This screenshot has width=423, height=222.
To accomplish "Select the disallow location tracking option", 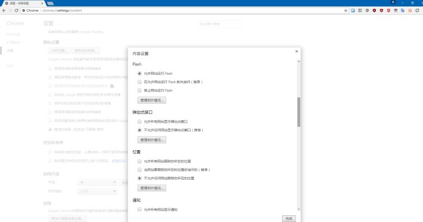I will coord(140,178).
